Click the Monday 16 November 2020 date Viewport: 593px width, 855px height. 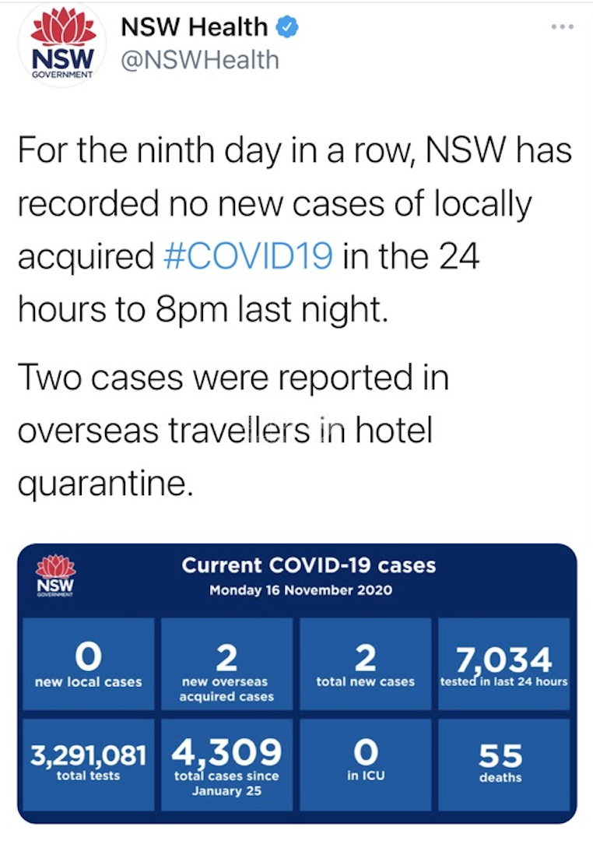coord(301,590)
